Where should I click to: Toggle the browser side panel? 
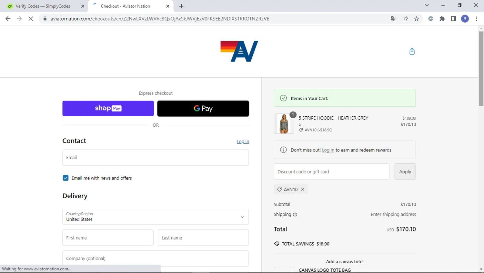click(x=453, y=19)
